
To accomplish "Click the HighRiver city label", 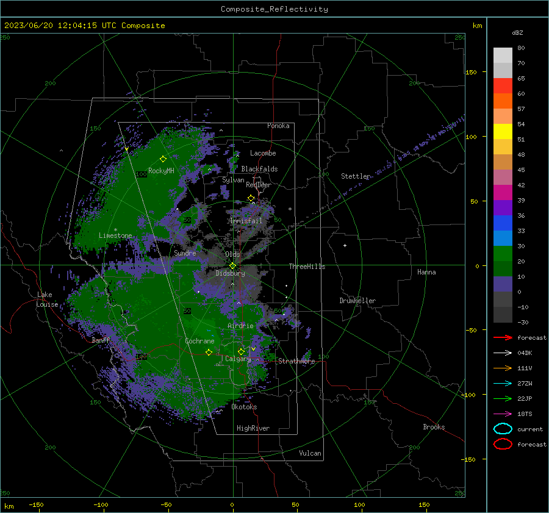I will (253, 428).
